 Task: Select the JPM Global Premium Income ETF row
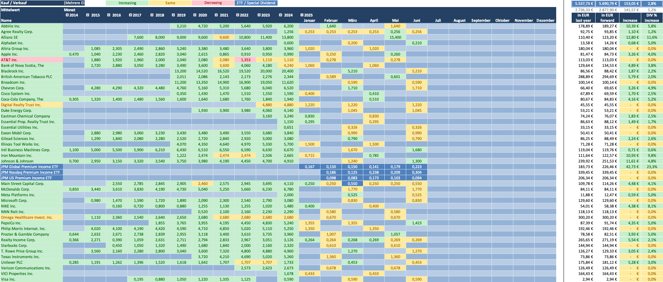32,167
